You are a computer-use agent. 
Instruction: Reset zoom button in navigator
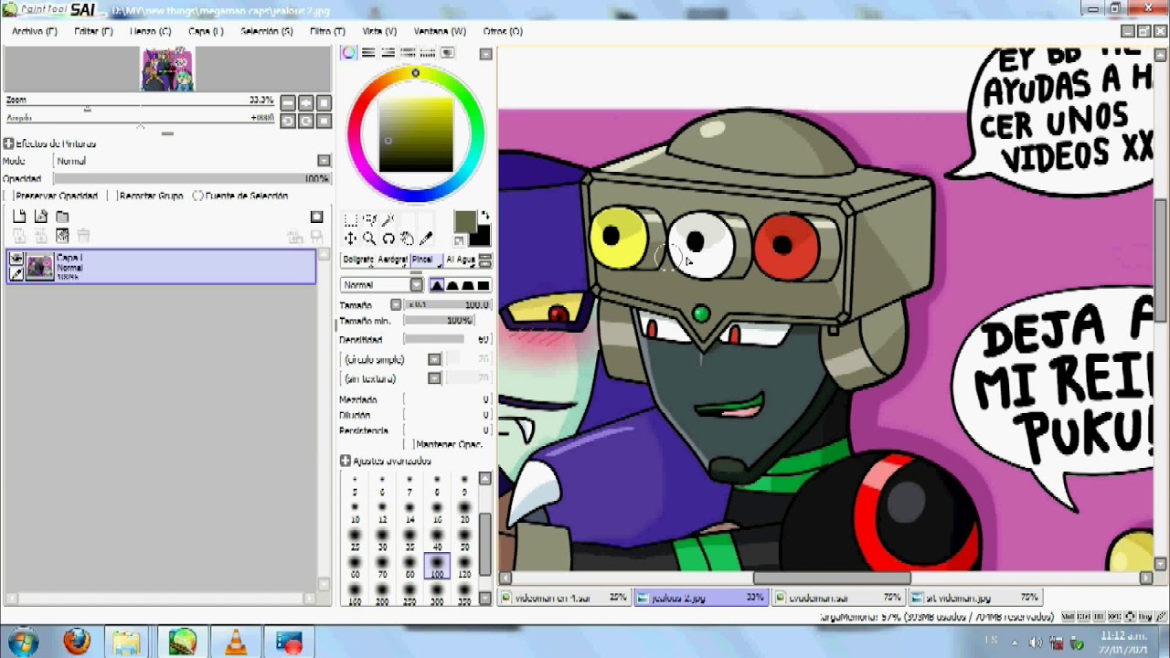323,102
